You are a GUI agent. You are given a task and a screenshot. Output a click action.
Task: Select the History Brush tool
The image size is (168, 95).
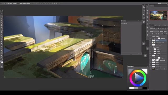[x=2, y=35]
